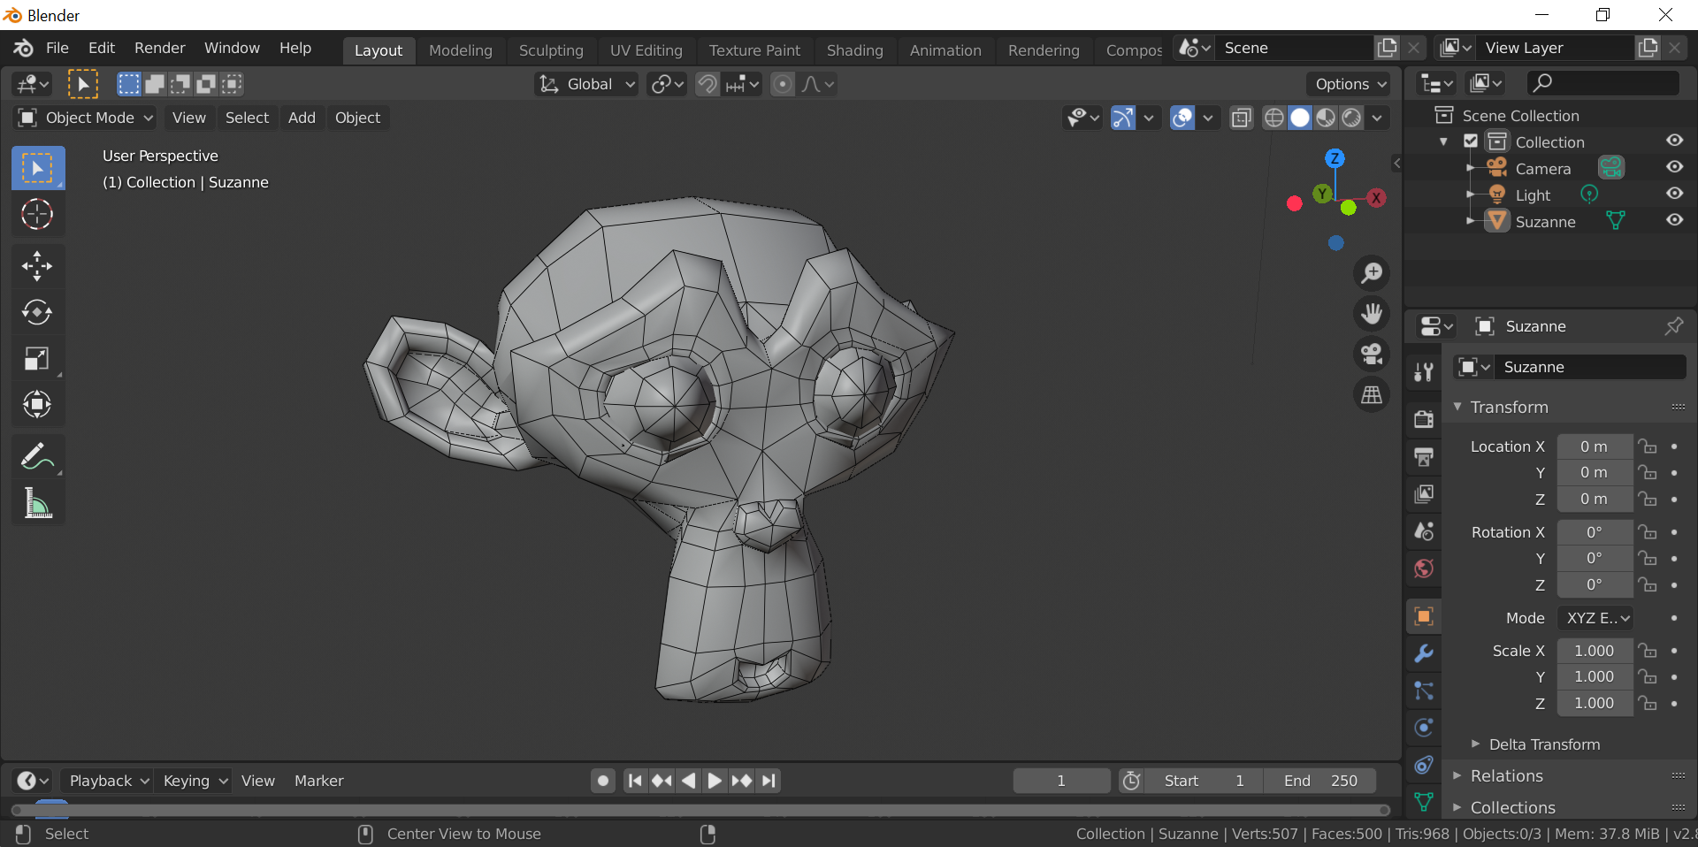Open the Object Mode dropdown

coord(83,118)
